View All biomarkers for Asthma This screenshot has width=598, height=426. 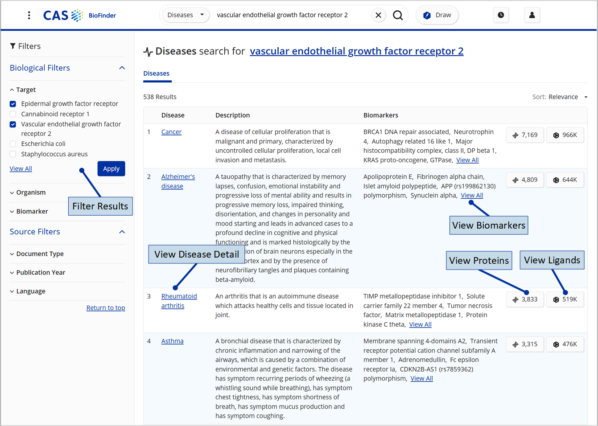click(x=421, y=378)
